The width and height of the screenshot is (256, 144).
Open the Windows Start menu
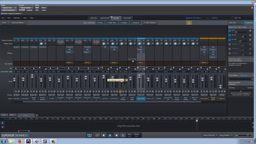3,141
